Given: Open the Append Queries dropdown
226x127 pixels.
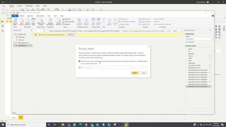Looking at the screenshot, I should [x=145, y=22].
